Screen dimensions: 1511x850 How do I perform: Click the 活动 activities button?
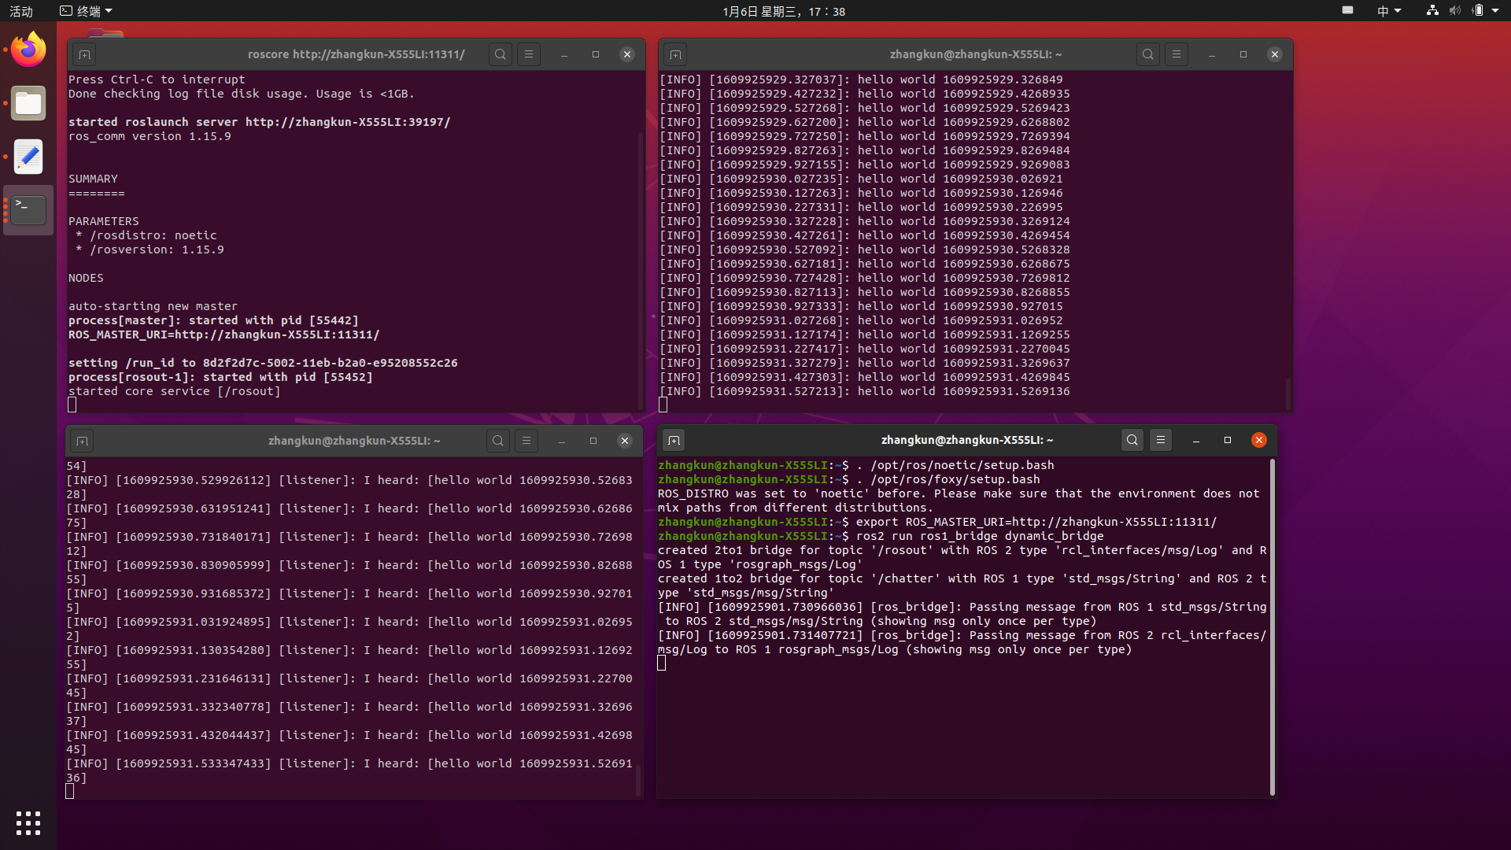pos(21,11)
